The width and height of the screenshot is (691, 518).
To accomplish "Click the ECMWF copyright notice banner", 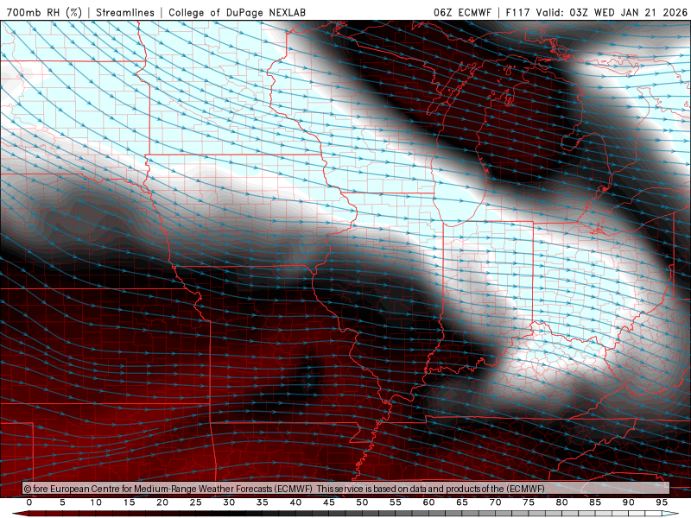I will pos(346,489).
